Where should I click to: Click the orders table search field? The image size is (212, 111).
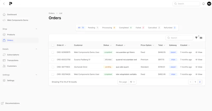point(179,38)
